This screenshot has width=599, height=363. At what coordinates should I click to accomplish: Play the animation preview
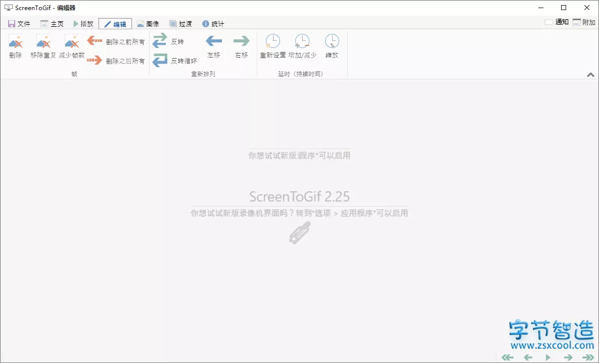pyautogui.click(x=548, y=357)
